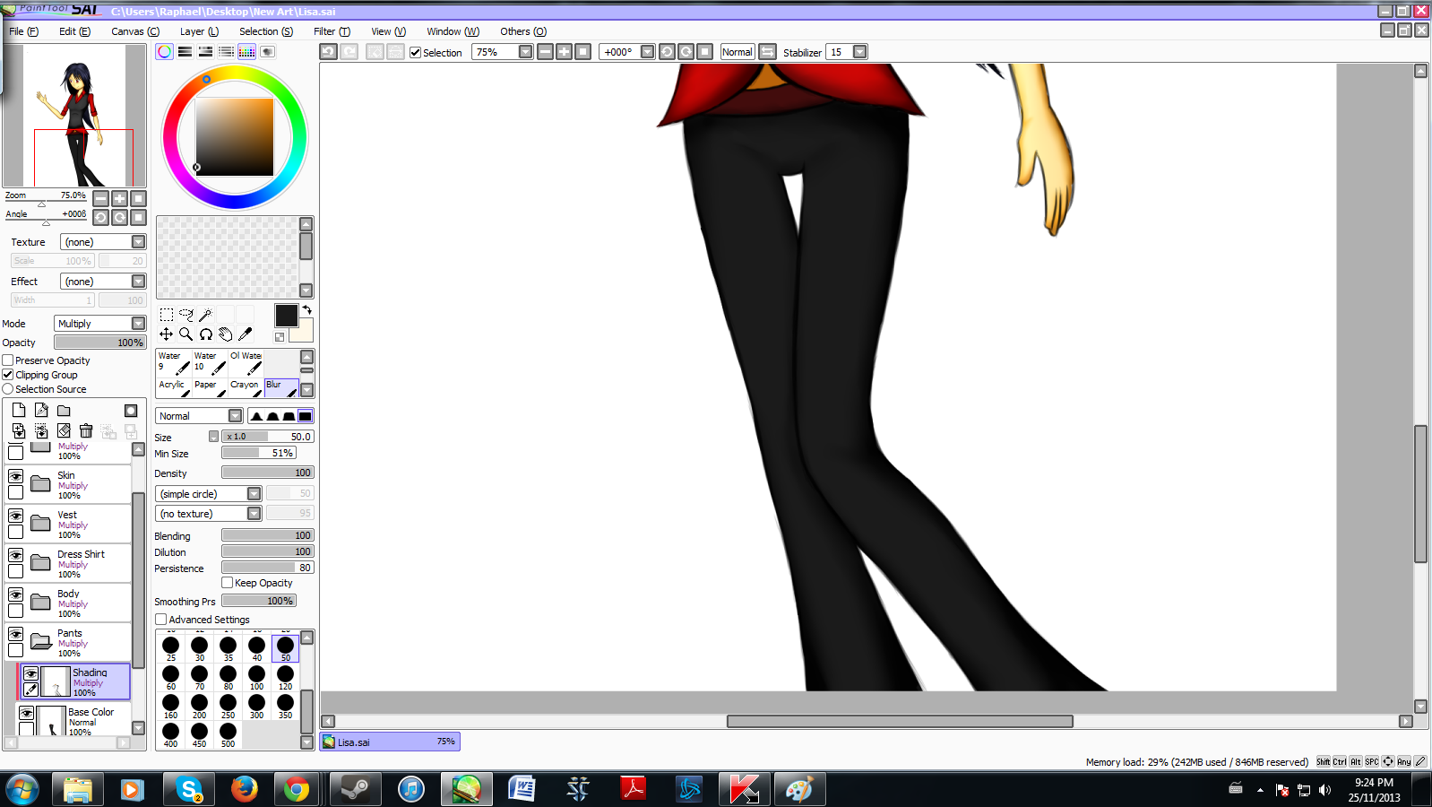This screenshot has width=1432, height=807.
Task: Open the Canvas menu
Action: pyautogui.click(x=134, y=31)
